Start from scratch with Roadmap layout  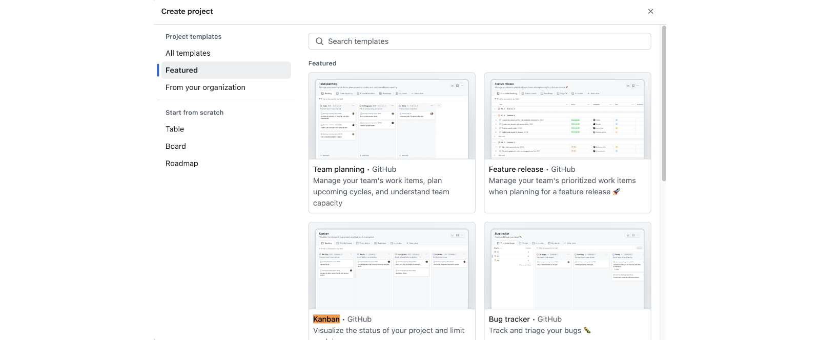click(x=181, y=164)
